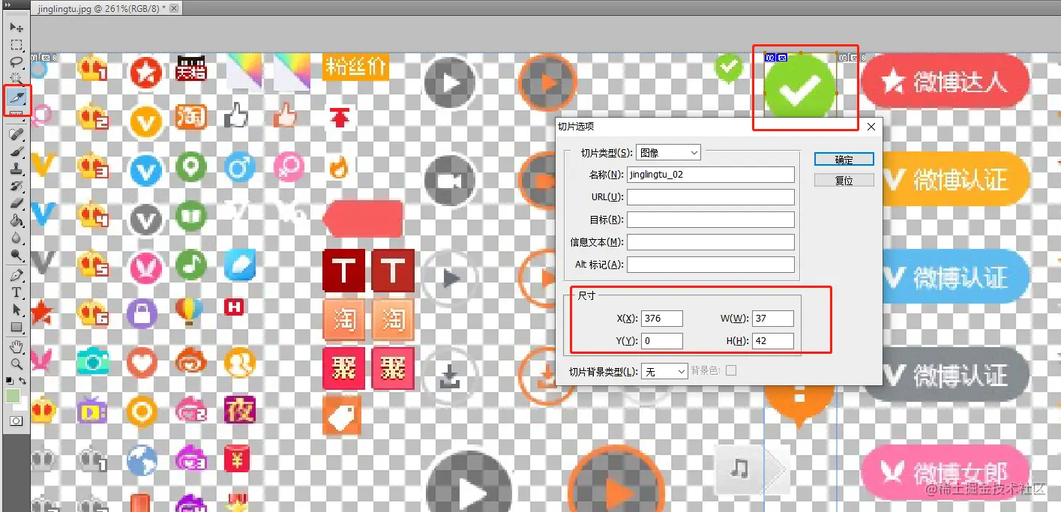The height and width of the screenshot is (512, 1061).
Task: Click the disabled 背景色 swatch
Action: (x=731, y=370)
